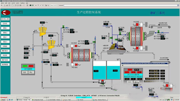
Task: Click alarm line Server Connection FAILED
Action: (90, 95)
